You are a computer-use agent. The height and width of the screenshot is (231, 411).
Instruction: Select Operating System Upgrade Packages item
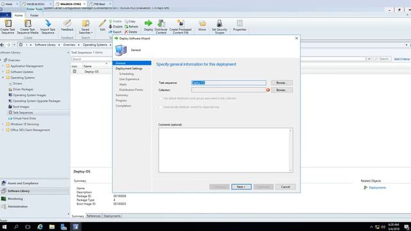[37, 101]
